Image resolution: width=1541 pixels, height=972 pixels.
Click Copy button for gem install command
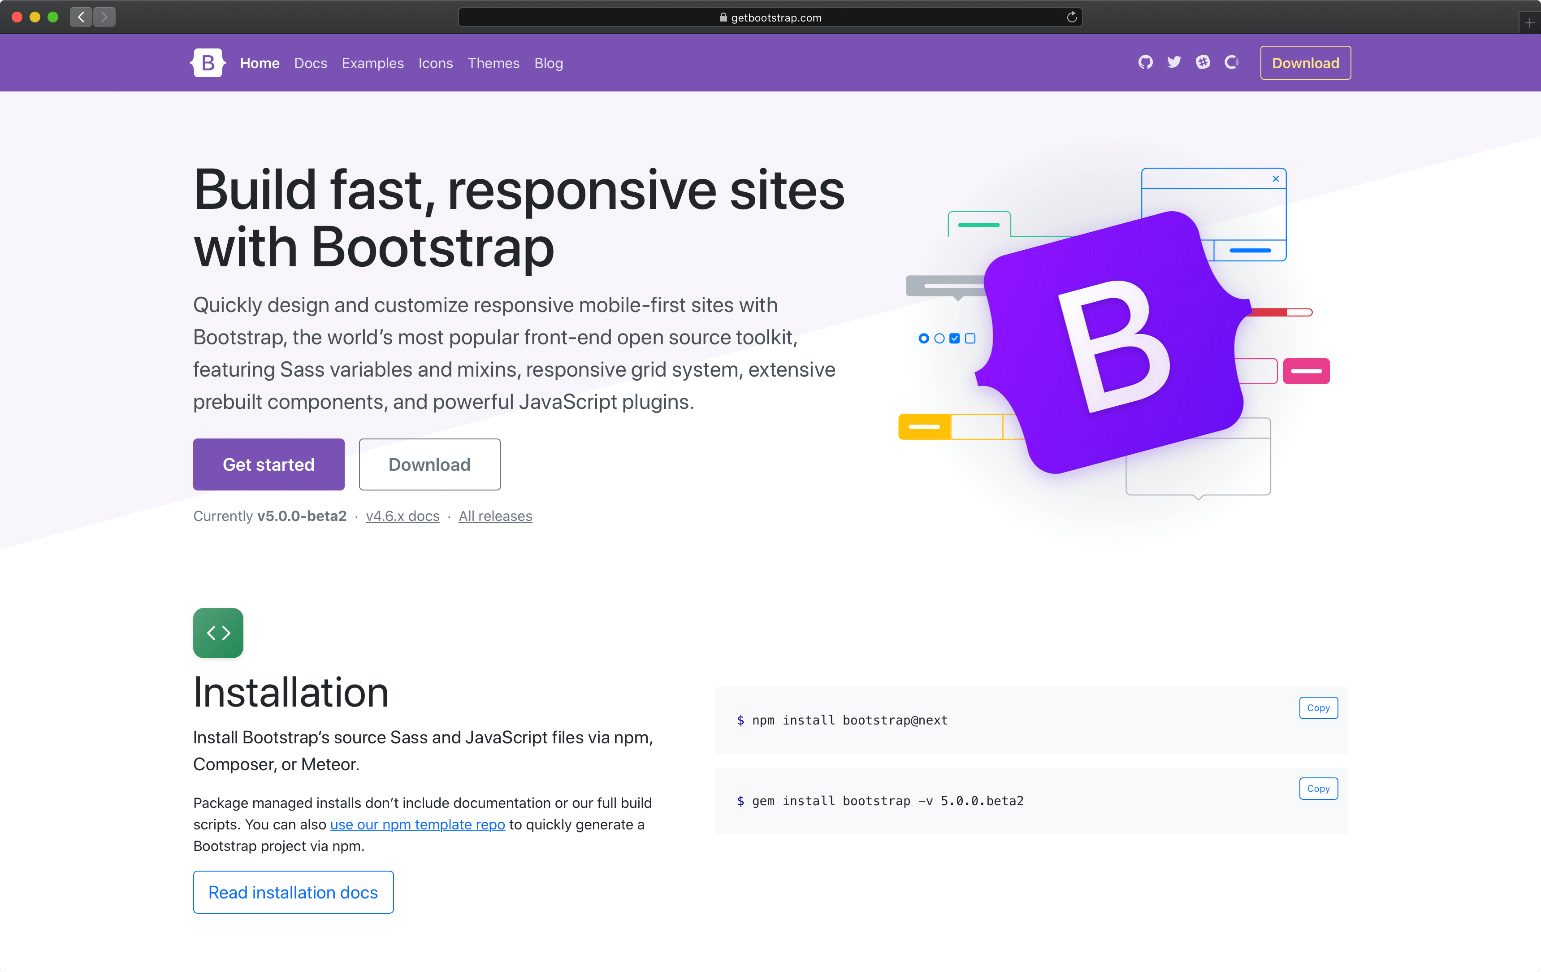[x=1317, y=788]
